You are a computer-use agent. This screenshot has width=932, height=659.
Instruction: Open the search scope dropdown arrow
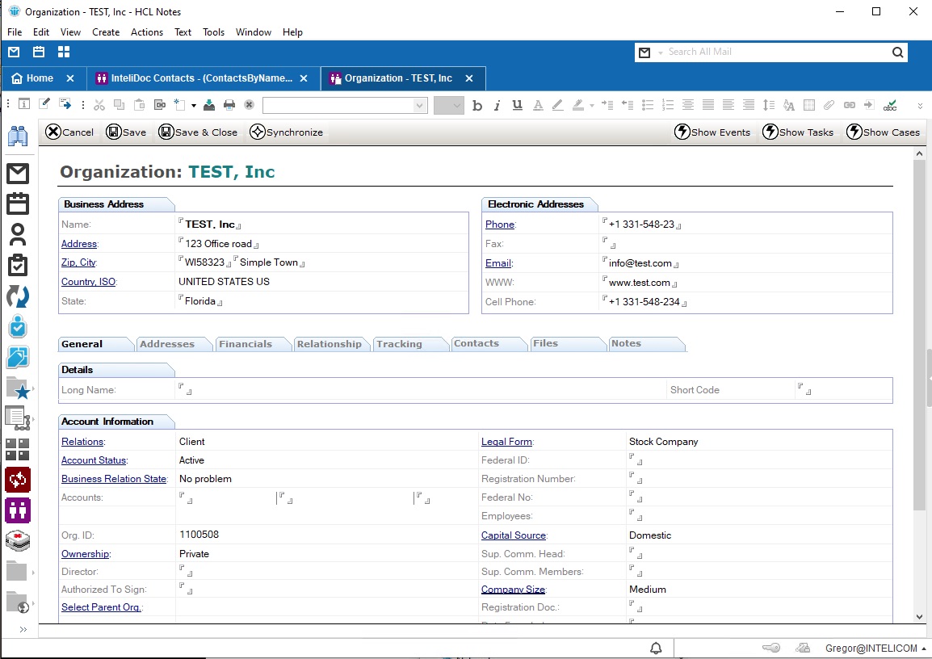(x=661, y=52)
